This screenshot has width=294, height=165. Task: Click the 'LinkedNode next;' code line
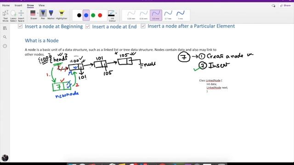coord(217,88)
